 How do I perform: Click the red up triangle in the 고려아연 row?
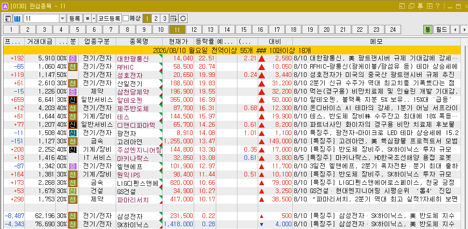pyautogui.click(x=262, y=141)
